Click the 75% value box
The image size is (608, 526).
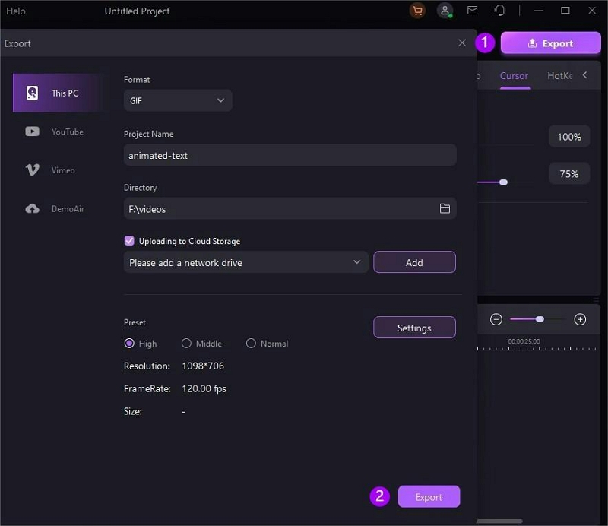pyautogui.click(x=569, y=173)
